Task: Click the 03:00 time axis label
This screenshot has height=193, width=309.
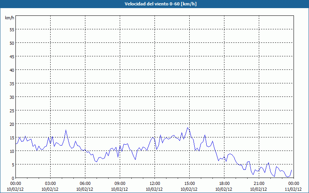Action: coord(50,184)
